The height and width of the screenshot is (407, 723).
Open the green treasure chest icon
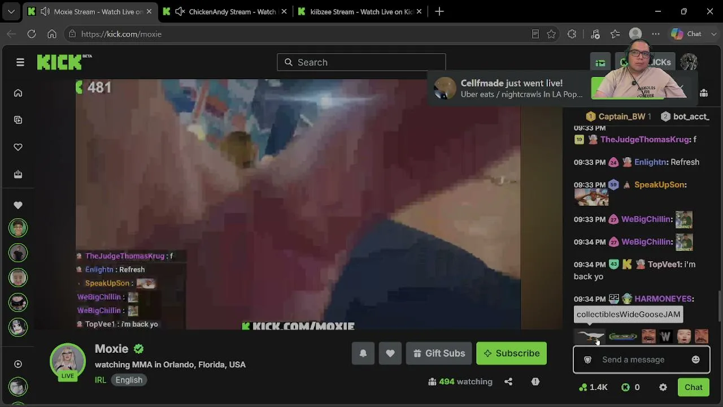coord(600,62)
